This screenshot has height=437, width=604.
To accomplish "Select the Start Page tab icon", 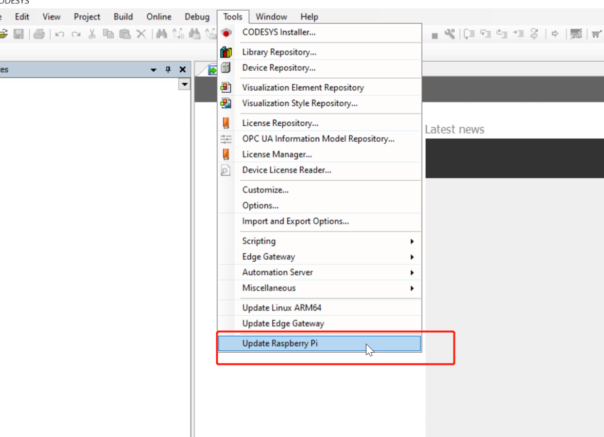I will 212,70.
